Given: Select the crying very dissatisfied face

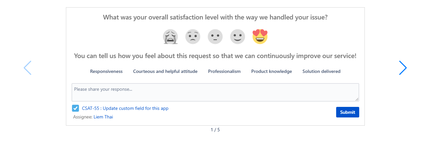Looking at the screenshot, I should click(x=170, y=37).
